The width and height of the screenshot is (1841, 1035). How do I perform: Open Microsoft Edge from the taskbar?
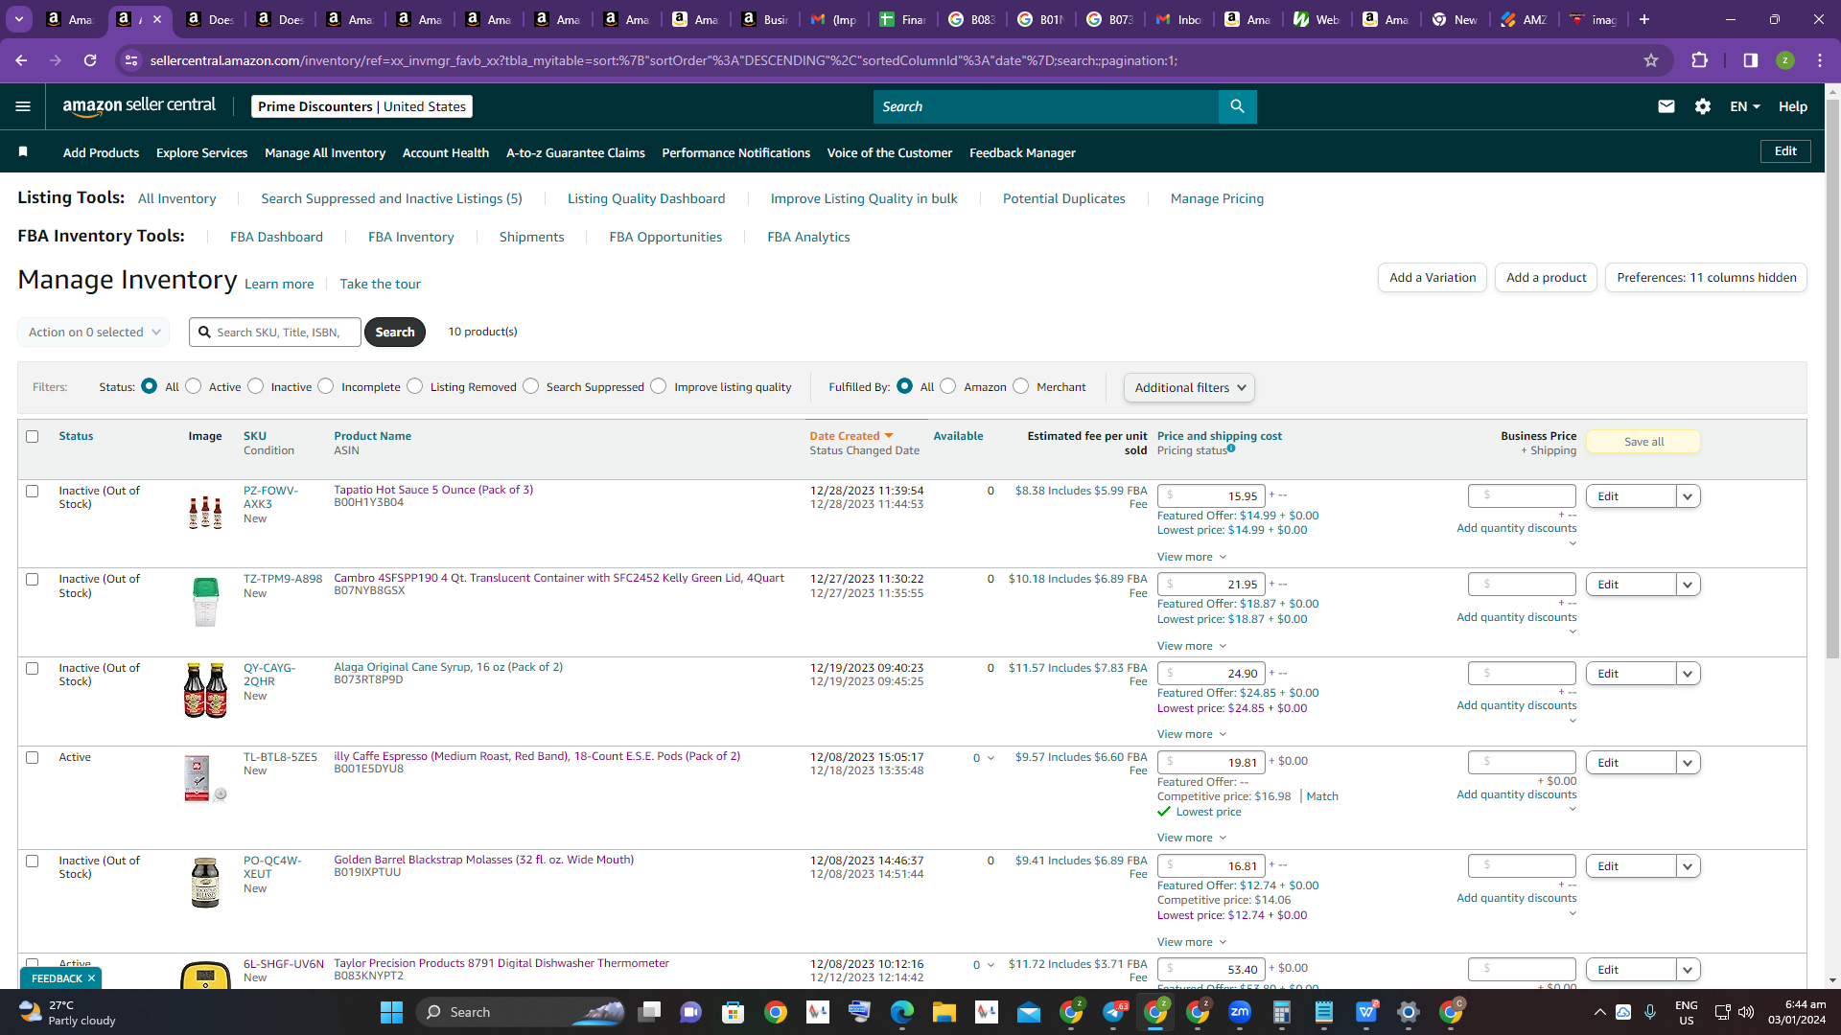(x=901, y=1012)
